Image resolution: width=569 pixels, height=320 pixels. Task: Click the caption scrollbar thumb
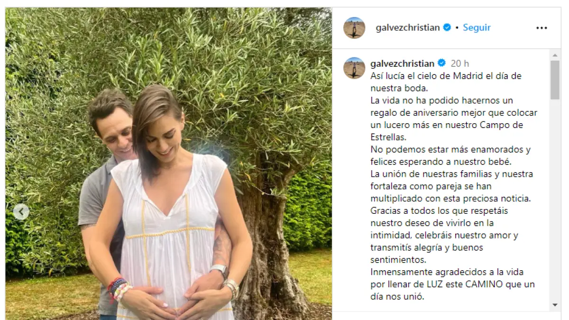[555, 80]
